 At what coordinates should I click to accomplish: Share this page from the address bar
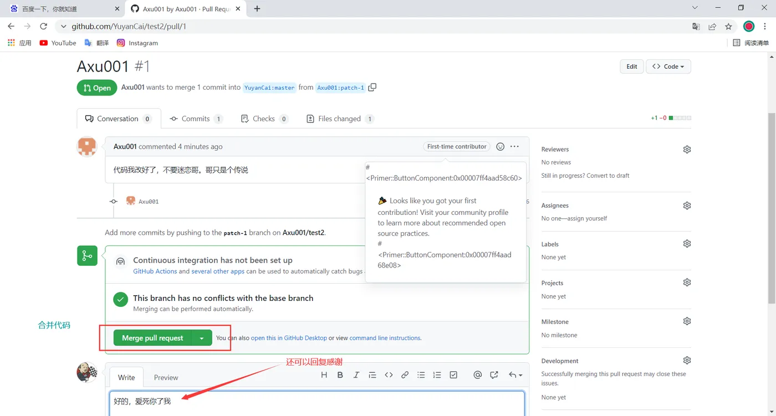712,26
